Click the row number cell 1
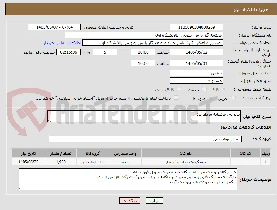Image resolution: width=277 pixels, height=210 pixels. 266,162
